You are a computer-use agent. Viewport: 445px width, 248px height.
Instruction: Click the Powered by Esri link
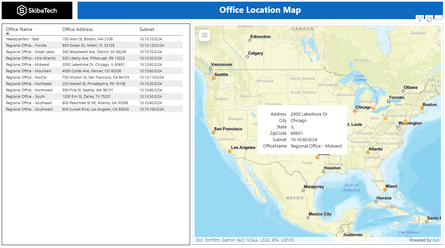pos(436,240)
